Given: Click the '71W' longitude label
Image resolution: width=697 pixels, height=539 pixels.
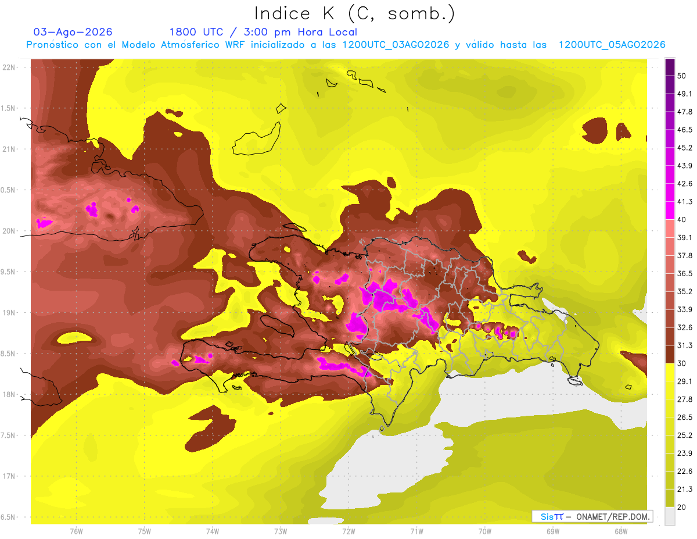Looking at the screenshot, I should click(416, 531).
